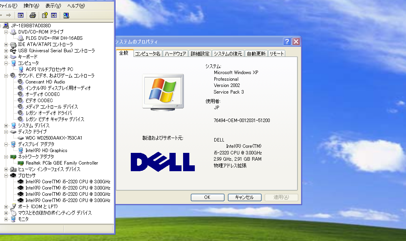This screenshot has height=241, width=406.
Task: Click the Service Pack 3 text
Action: pos(229,92)
